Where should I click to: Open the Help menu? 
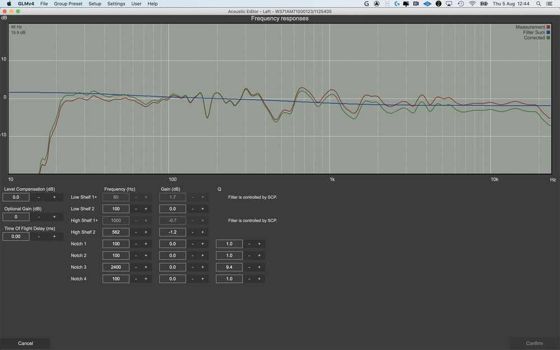coord(152,3)
